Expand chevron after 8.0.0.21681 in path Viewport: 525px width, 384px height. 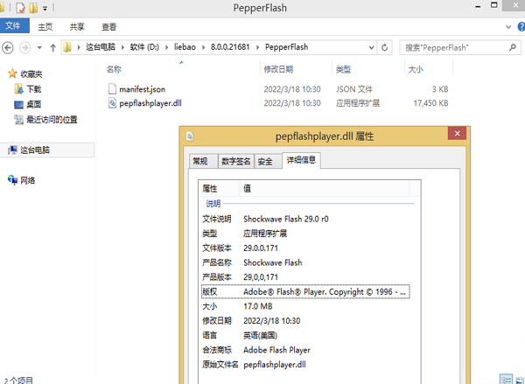coord(257,47)
